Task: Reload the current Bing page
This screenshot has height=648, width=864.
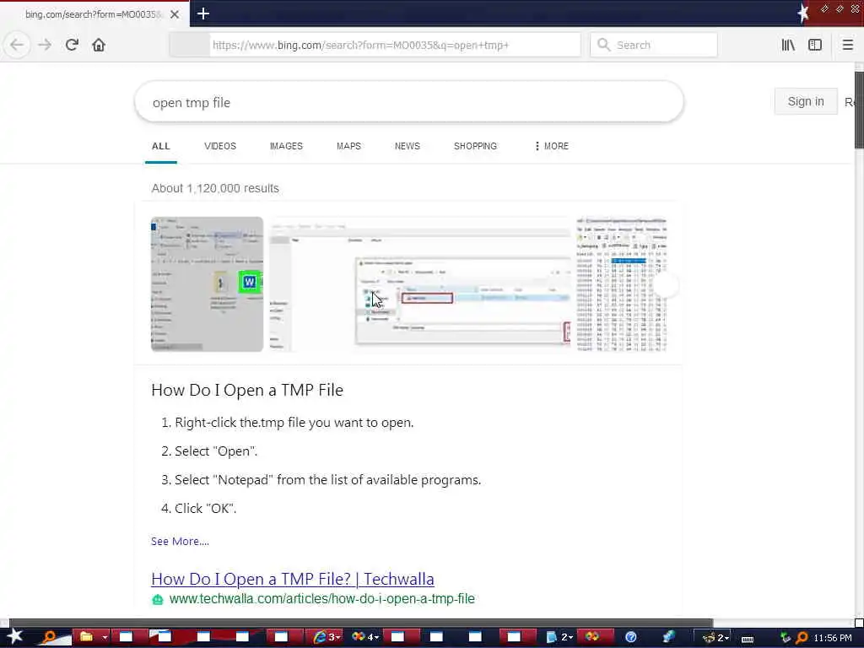Action: pyautogui.click(x=72, y=45)
